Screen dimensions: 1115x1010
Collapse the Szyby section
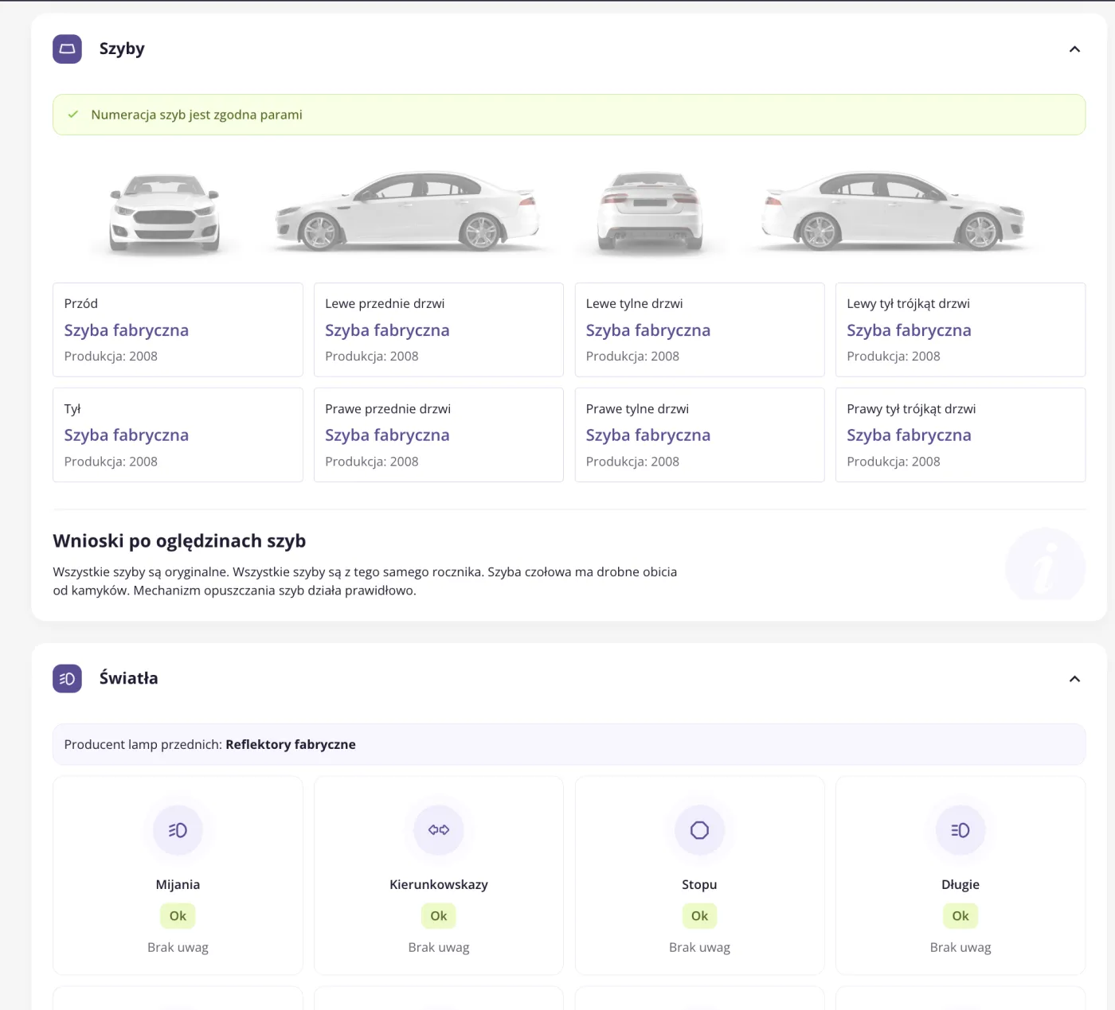[x=1074, y=49]
